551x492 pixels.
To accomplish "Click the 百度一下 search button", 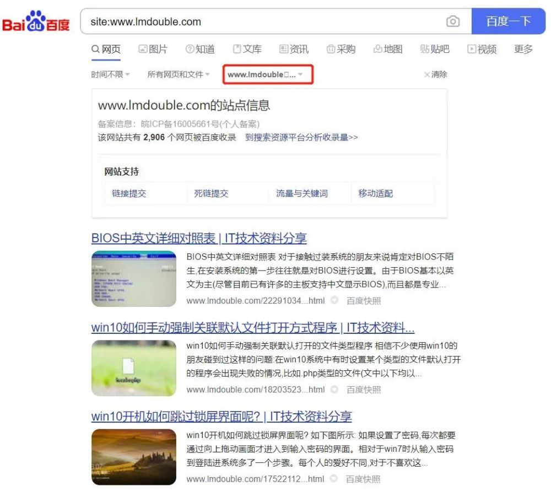I will [508, 21].
